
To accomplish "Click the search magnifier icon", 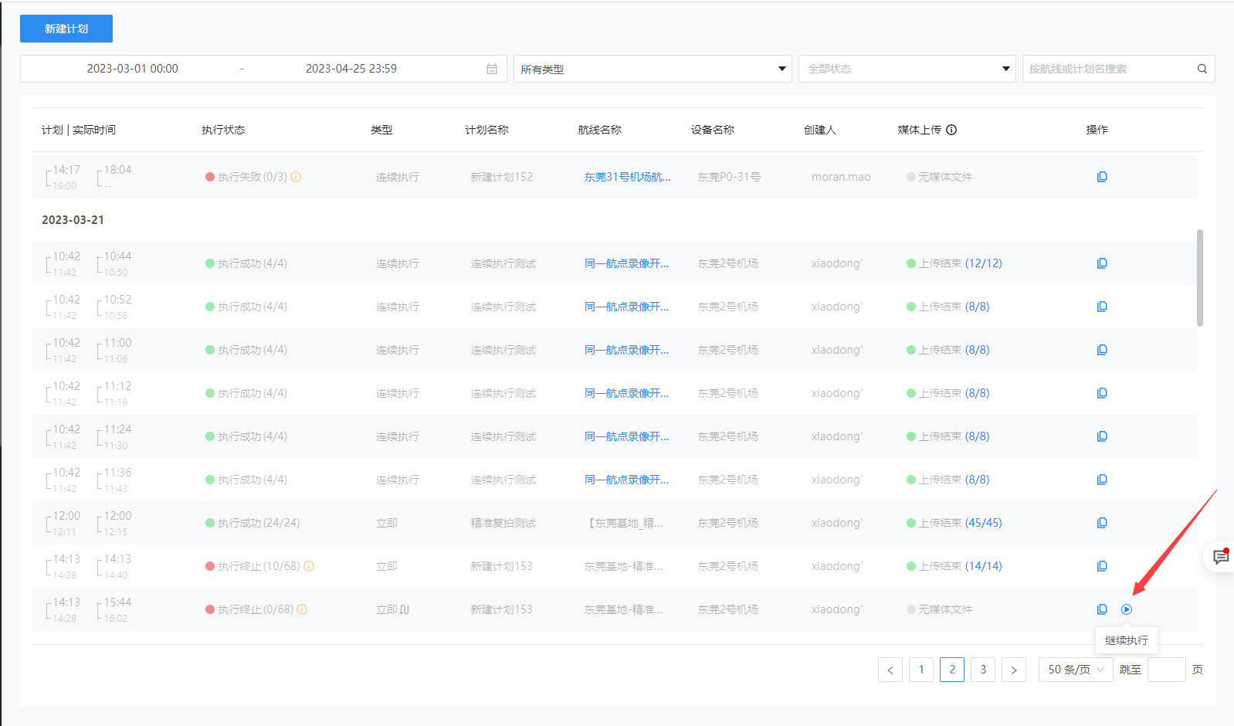I will tap(1202, 69).
